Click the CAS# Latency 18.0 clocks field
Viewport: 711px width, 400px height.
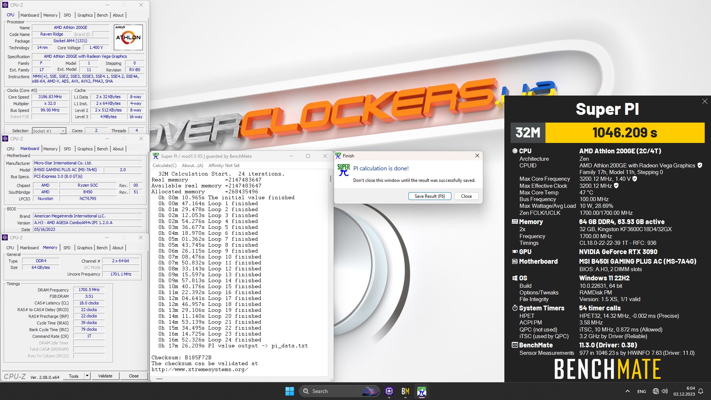(x=89, y=303)
